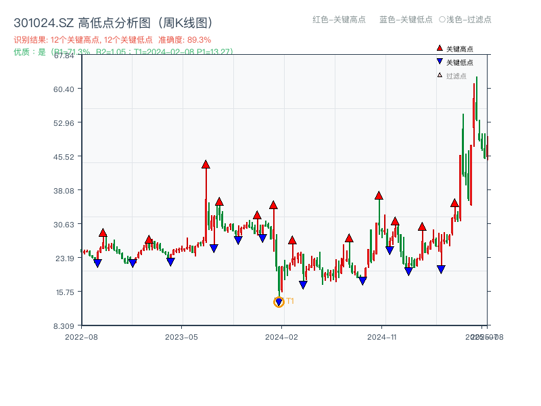
Task: Click the 52.96 y-axis label
Action: [x=64, y=123]
